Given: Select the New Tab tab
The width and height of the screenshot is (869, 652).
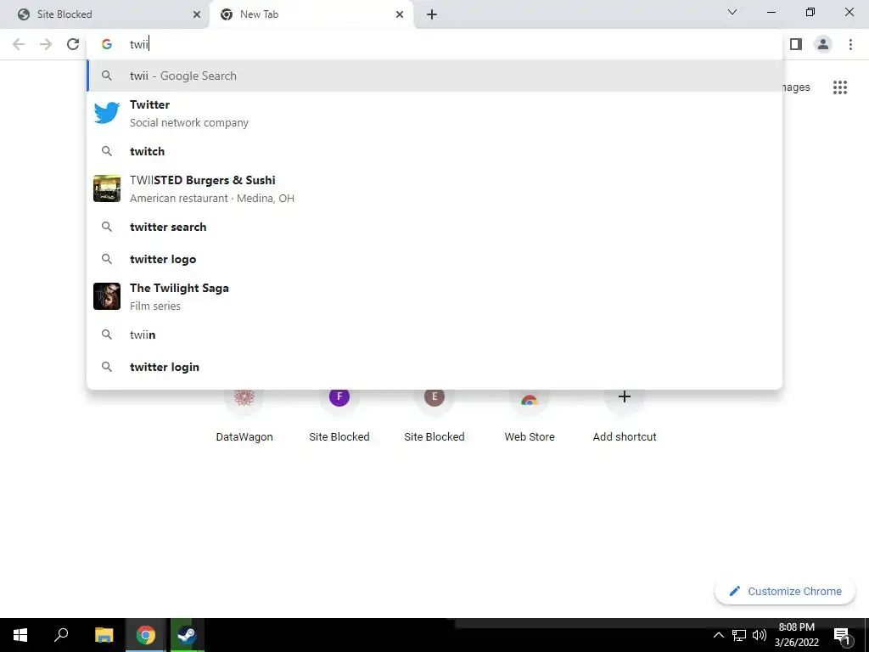Looking at the screenshot, I should point(312,14).
